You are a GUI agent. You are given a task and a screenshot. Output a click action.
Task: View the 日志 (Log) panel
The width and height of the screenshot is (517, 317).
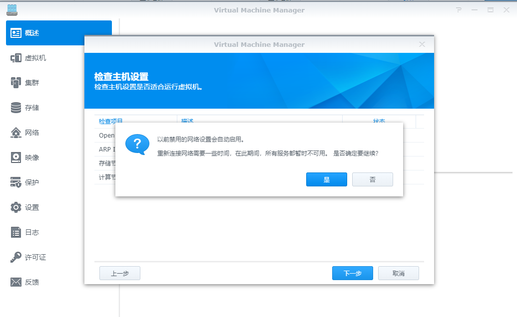[30, 232]
